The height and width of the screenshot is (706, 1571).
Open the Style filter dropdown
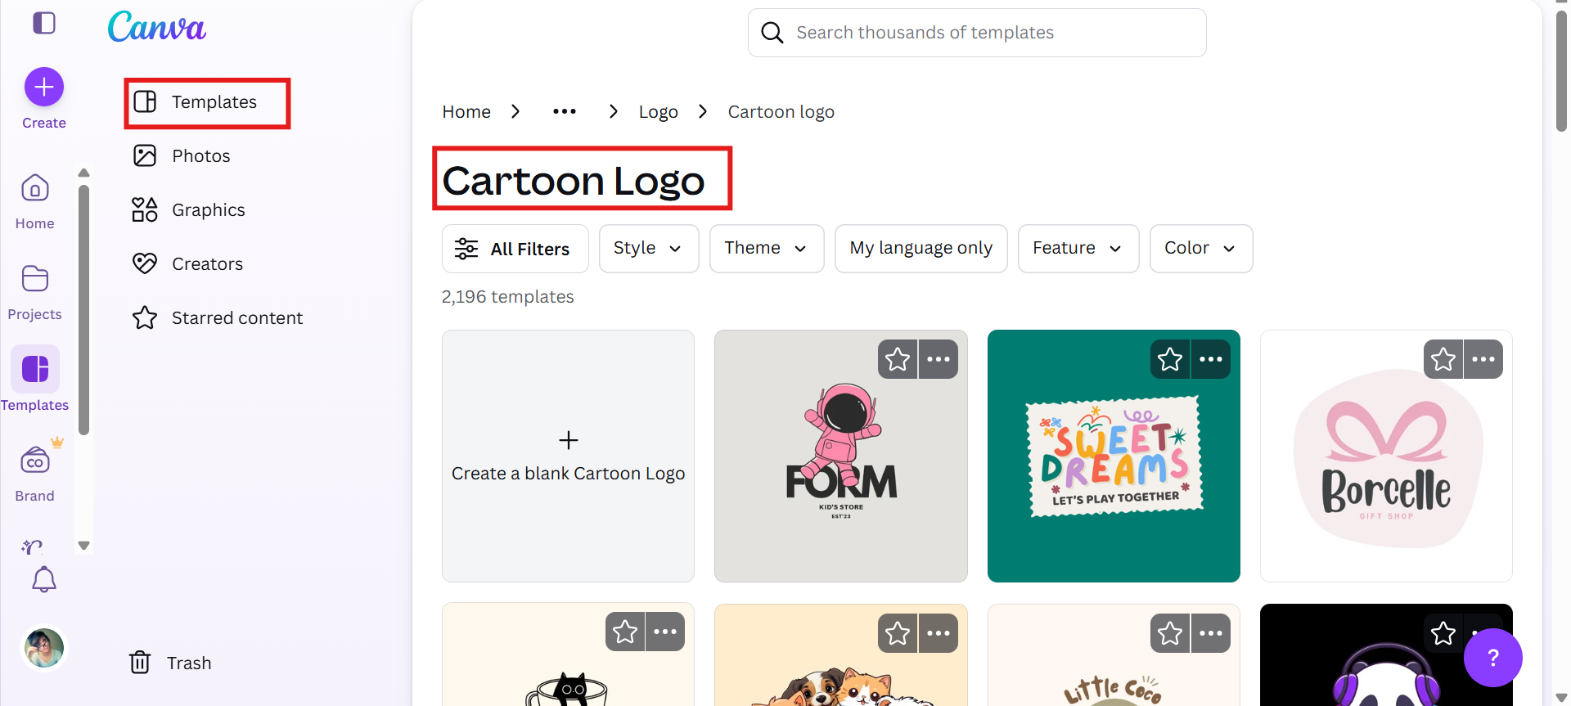(648, 248)
